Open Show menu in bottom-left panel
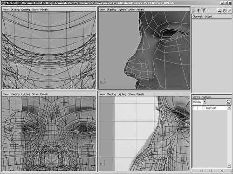 point(35,94)
